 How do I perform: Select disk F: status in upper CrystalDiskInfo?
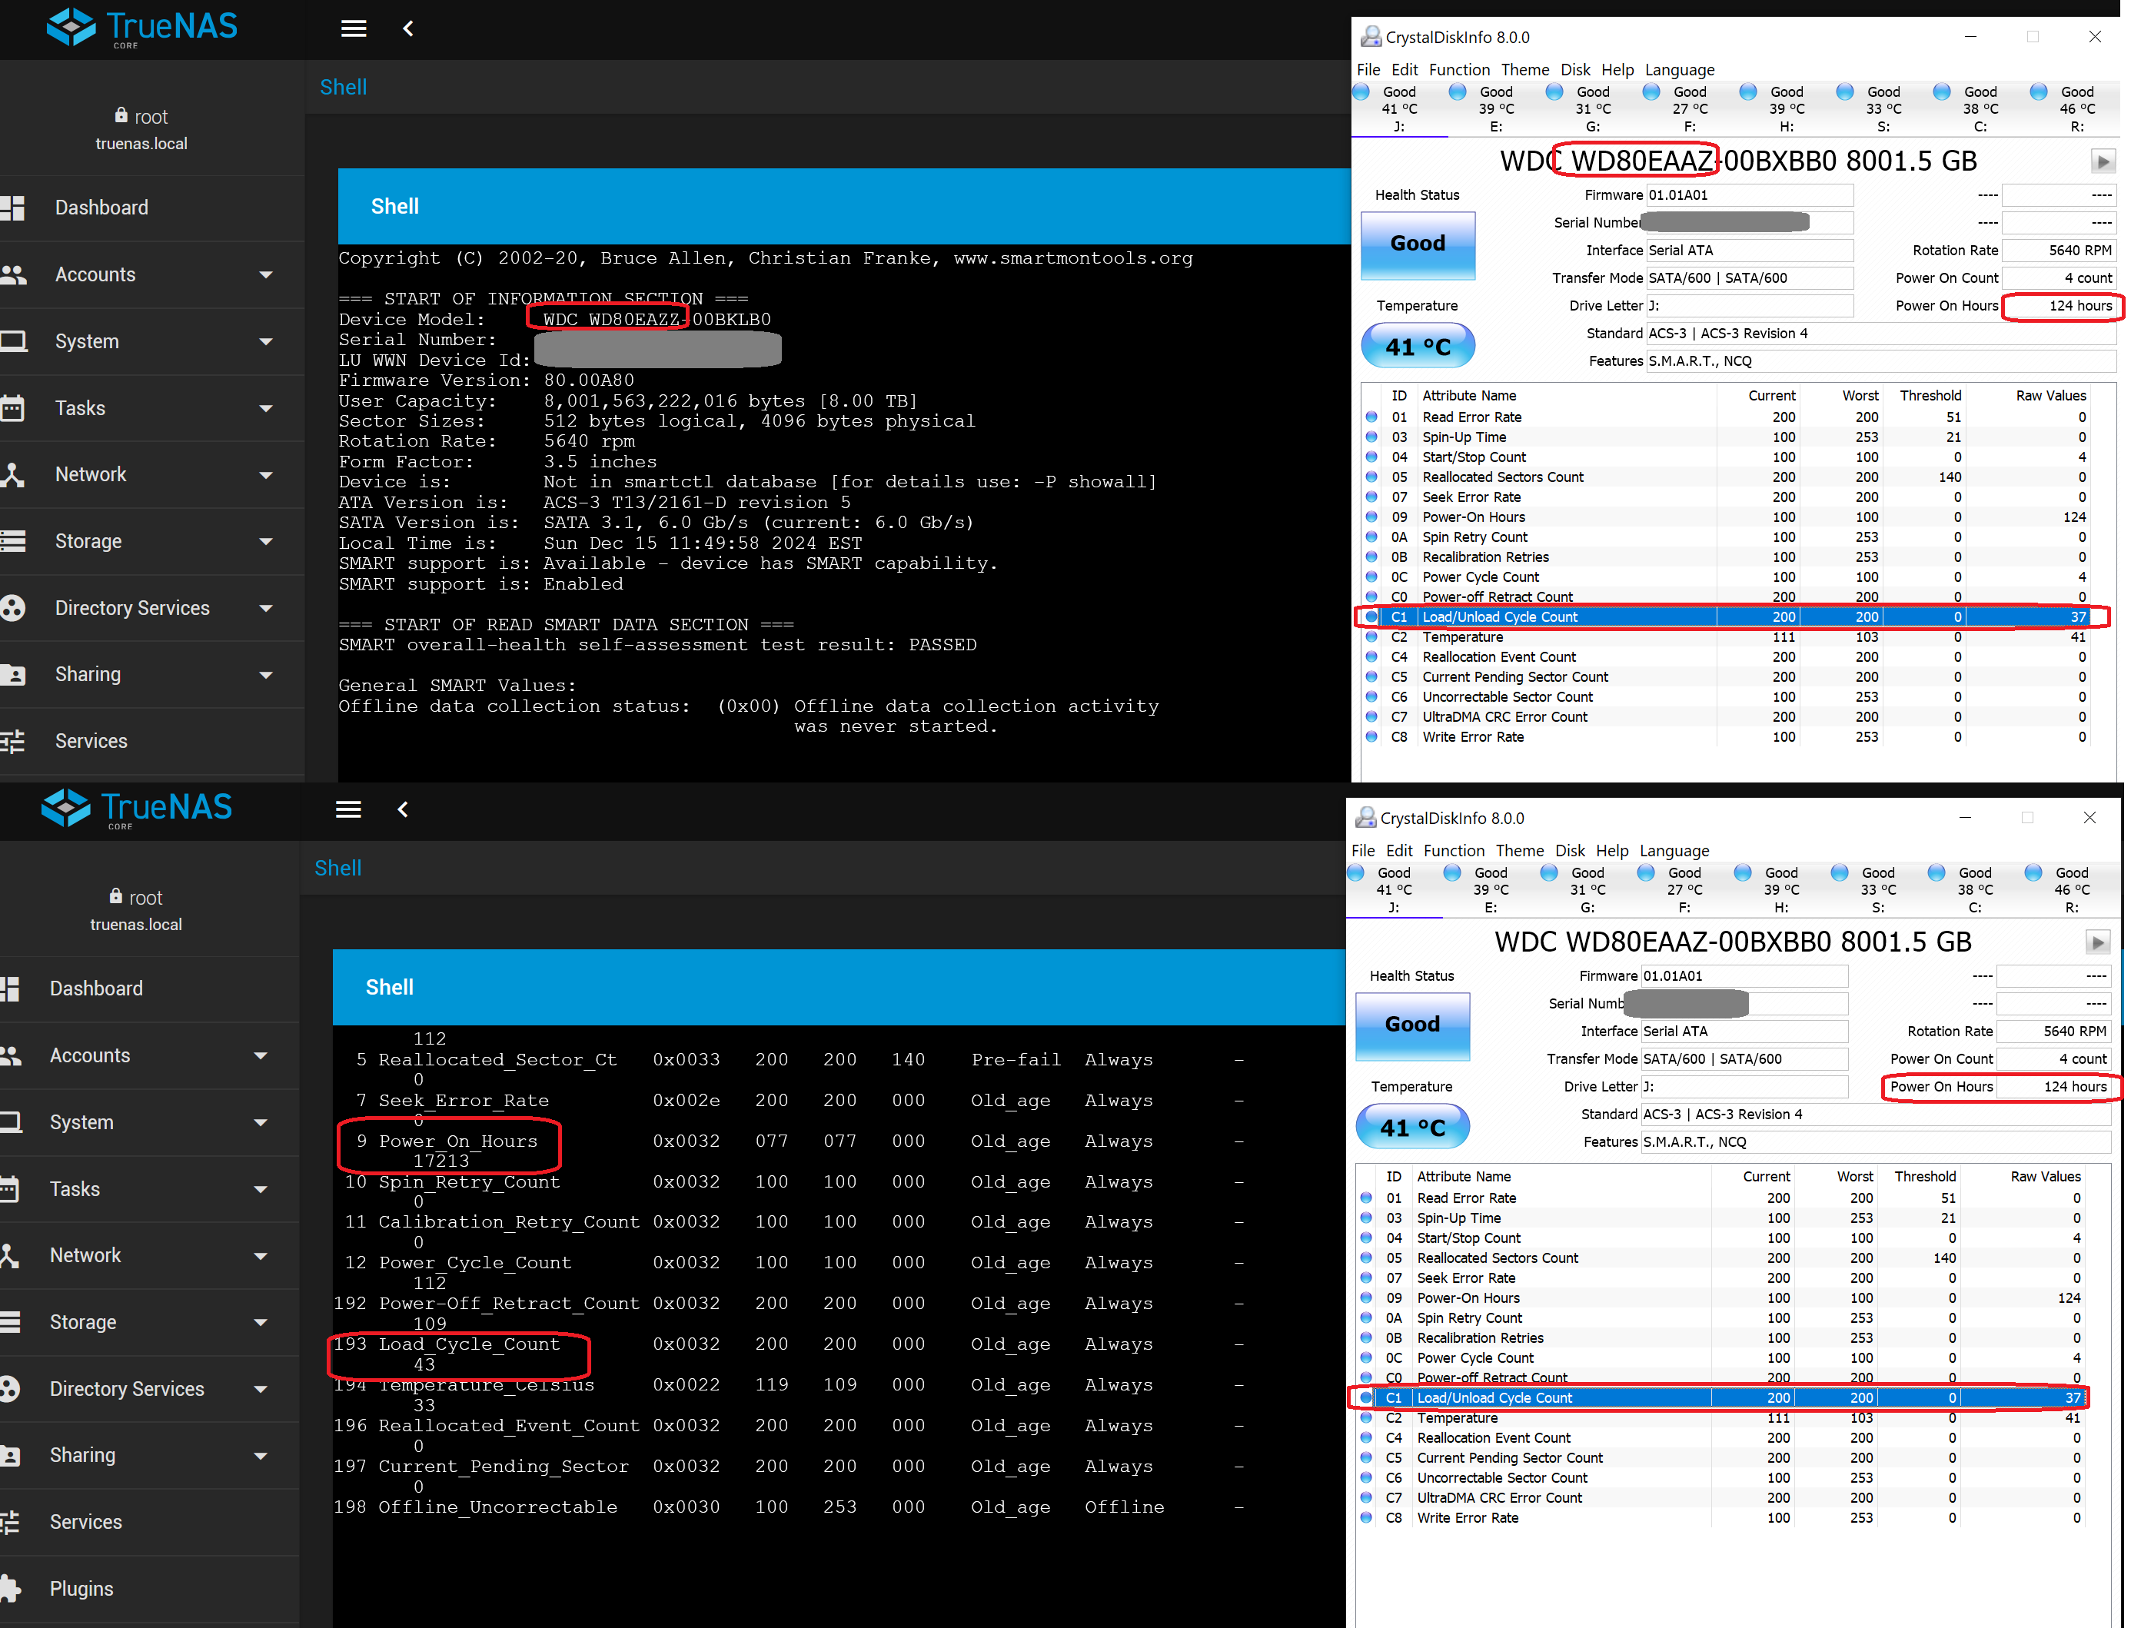pos(1688,108)
